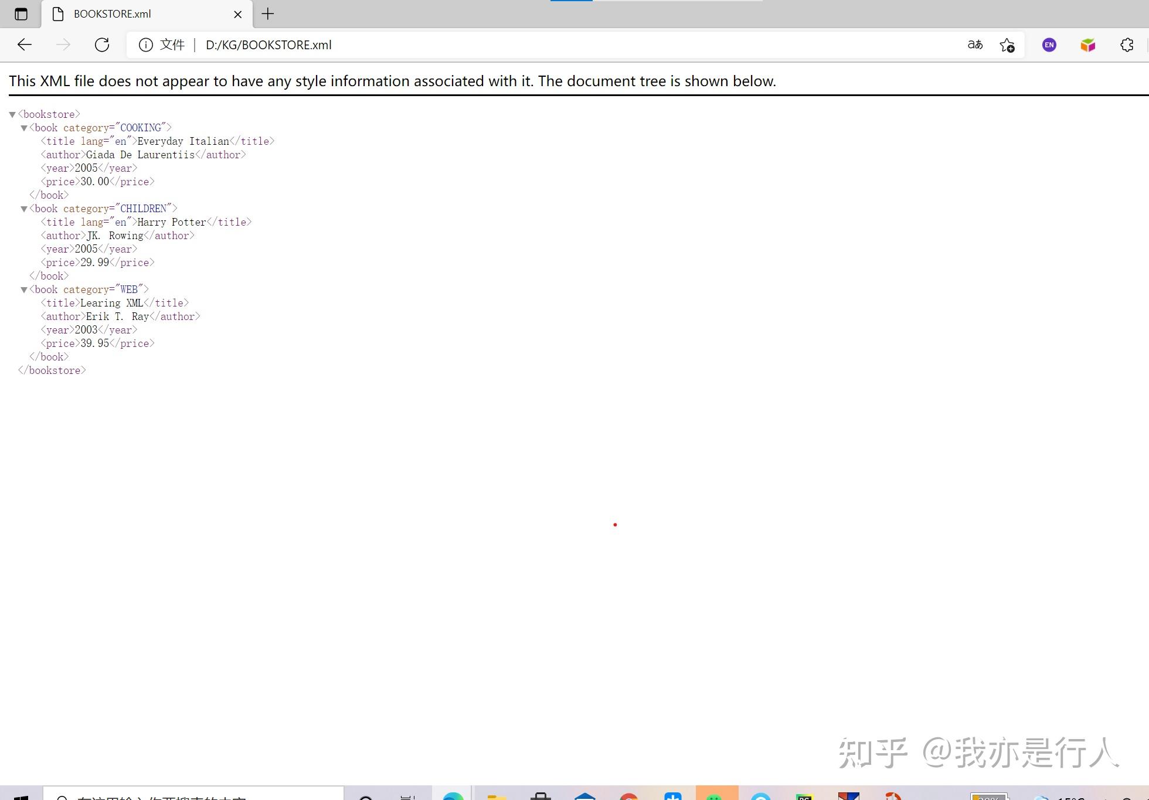Collapse the WEB book node
Viewport: 1149px width, 800px height.
[24, 290]
